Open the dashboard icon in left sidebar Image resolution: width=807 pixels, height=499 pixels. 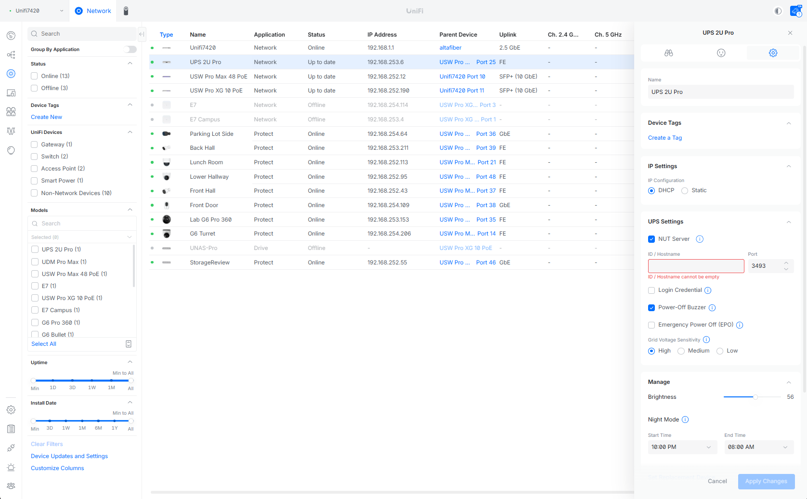click(11, 36)
